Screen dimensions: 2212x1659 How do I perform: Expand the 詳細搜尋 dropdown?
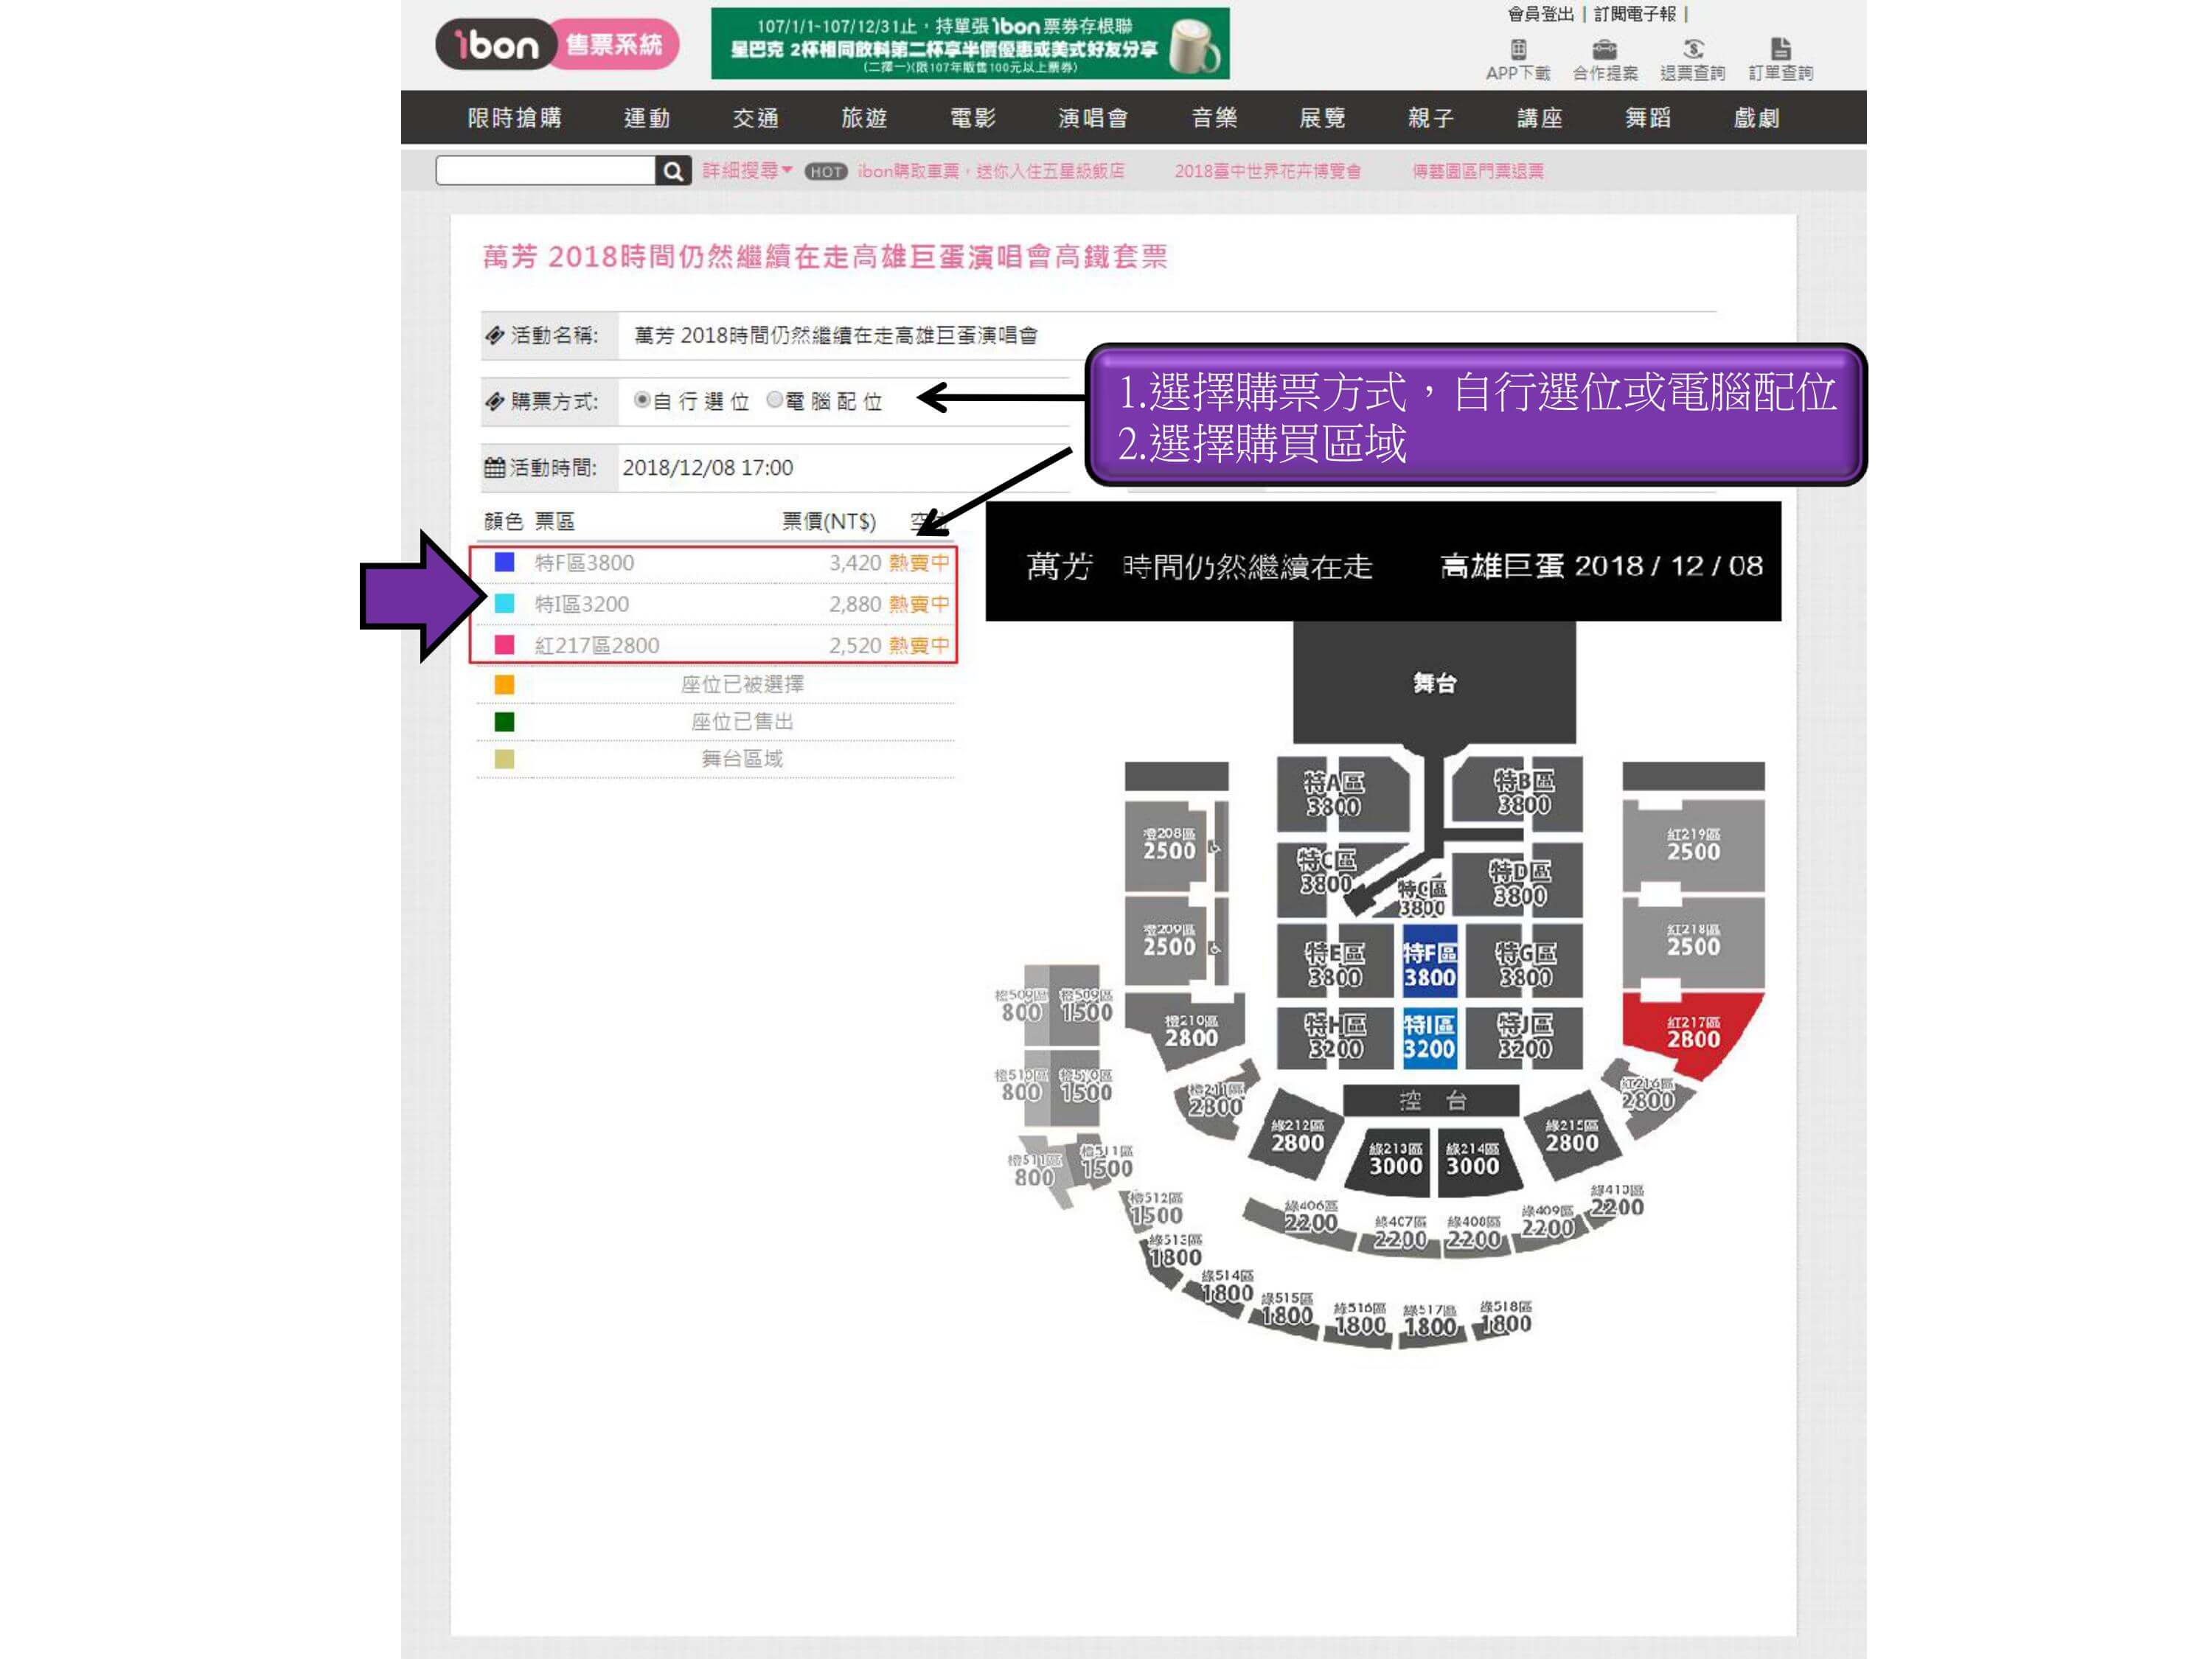tap(747, 171)
